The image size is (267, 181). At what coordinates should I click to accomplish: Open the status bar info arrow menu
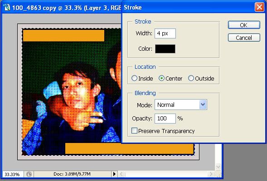[114, 174]
